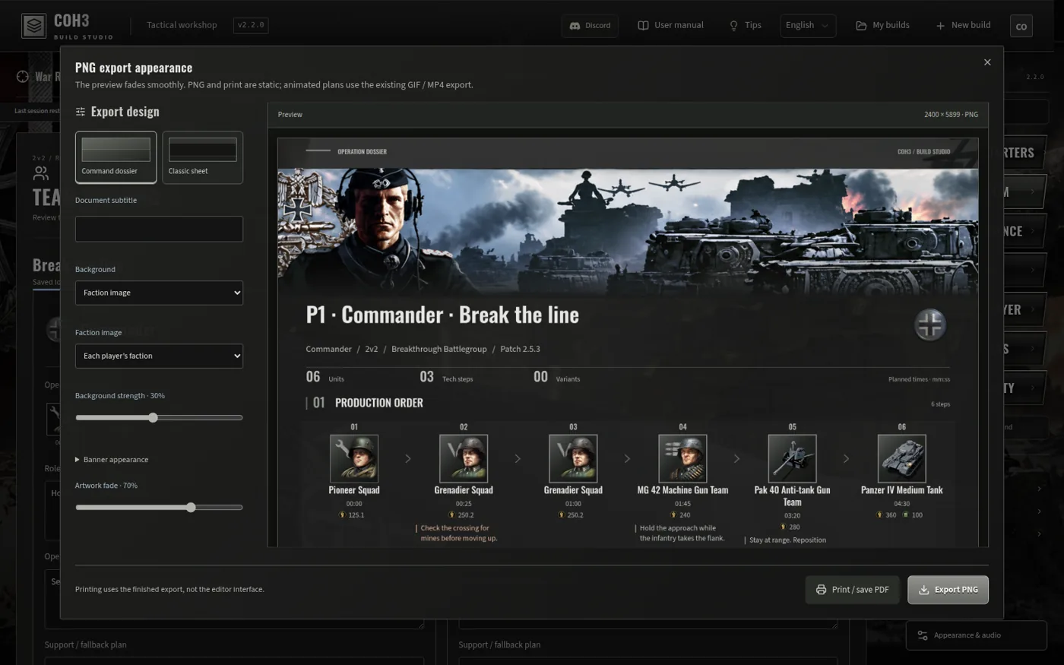Image resolution: width=1064 pixels, height=665 pixels.
Task: Click the Grenadier Squad icon at step 02
Action: pos(464,458)
